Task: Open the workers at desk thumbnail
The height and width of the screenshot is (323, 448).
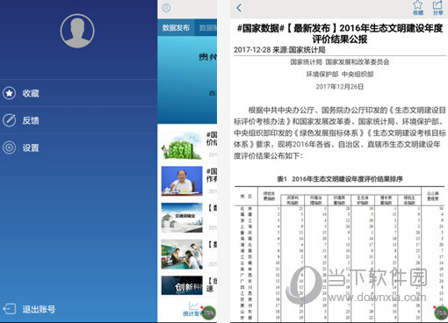Action: (x=182, y=255)
